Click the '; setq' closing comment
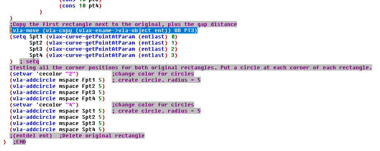This screenshot has height=151, width=380. tap(29, 61)
